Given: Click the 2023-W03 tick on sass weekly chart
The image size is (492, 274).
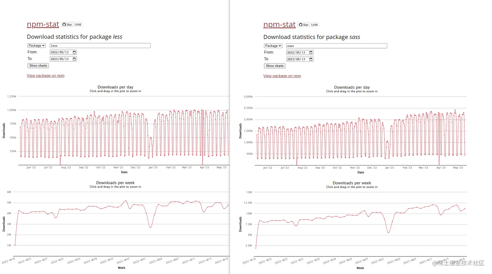Looking at the screenshot, I should pos(394,261).
